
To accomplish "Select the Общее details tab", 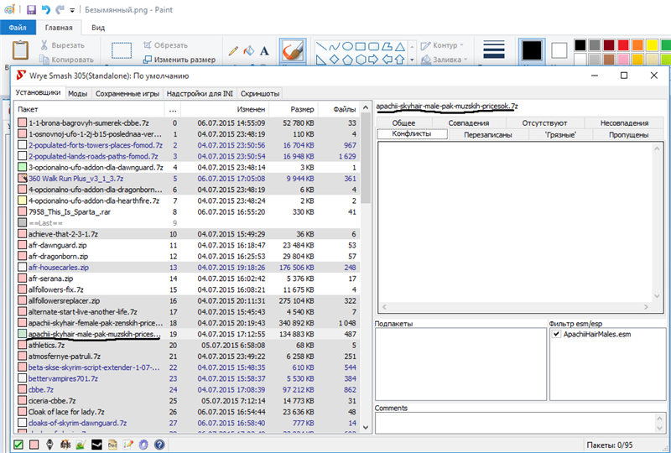I will 404,122.
